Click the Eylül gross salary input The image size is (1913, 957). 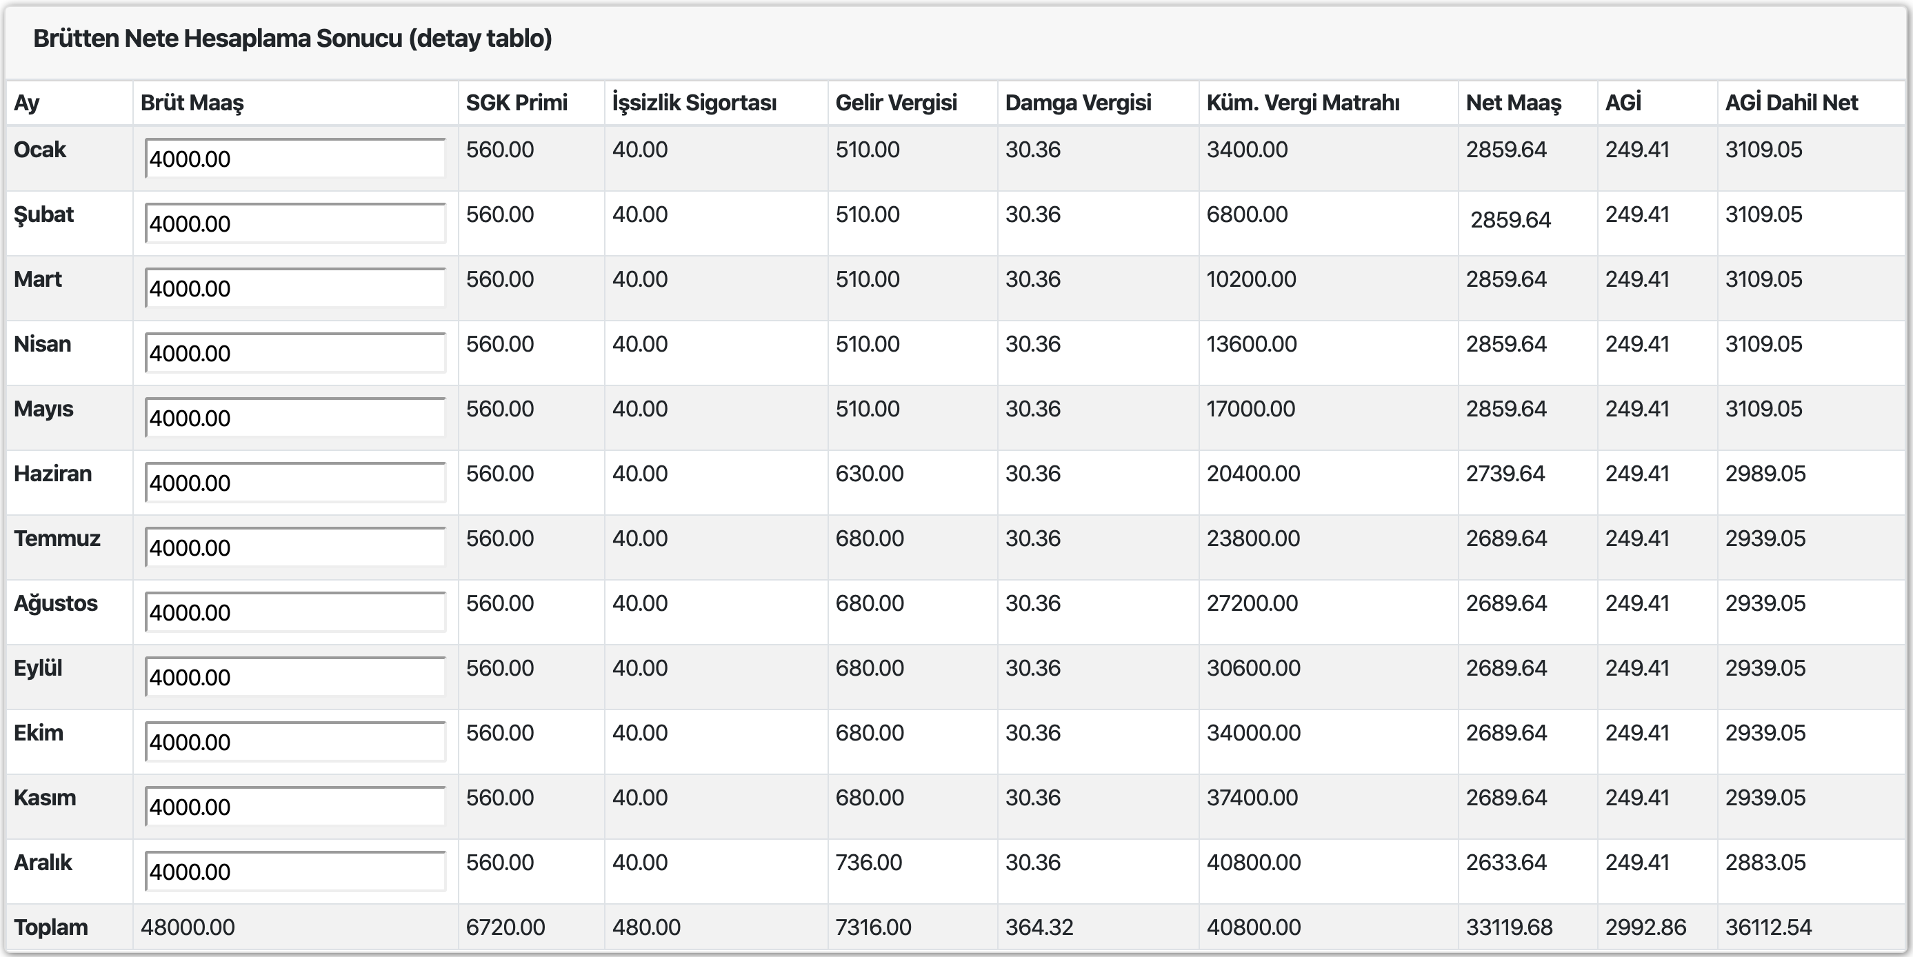296,676
